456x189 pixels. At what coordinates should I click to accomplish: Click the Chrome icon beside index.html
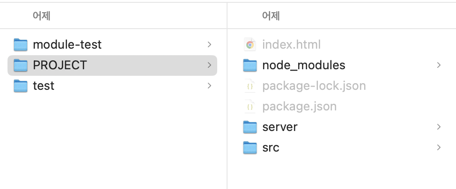[x=250, y=44]
